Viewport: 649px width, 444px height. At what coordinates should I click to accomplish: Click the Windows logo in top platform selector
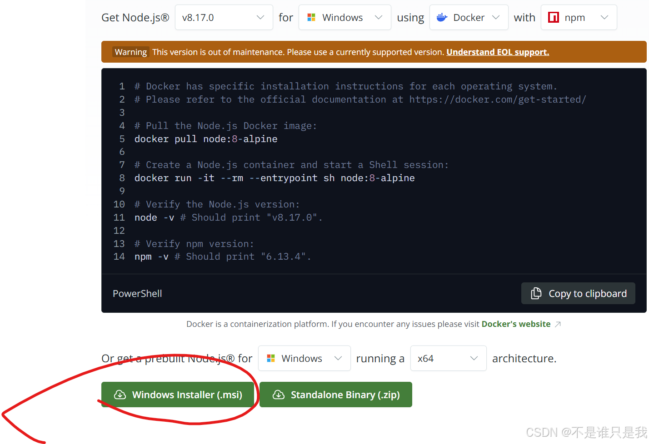click(311, 18)
